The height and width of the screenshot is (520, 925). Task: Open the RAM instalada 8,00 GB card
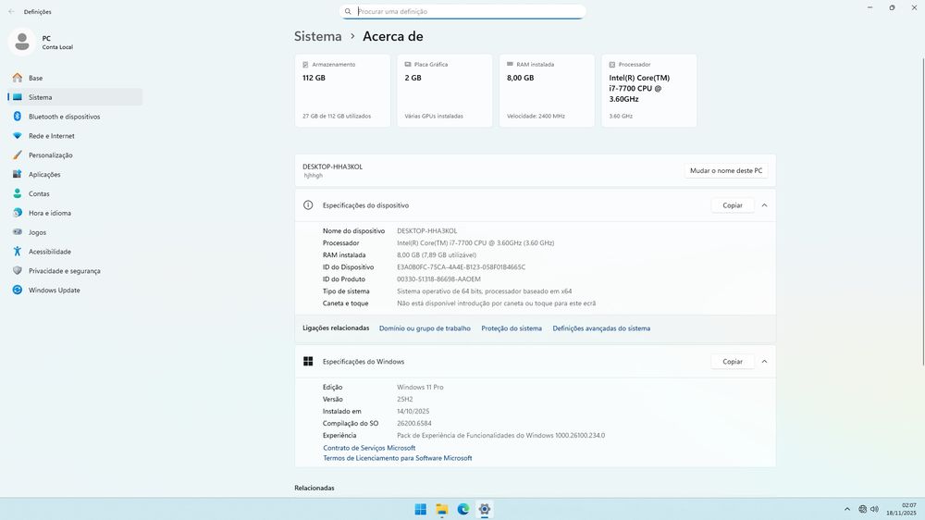point(547,91)
